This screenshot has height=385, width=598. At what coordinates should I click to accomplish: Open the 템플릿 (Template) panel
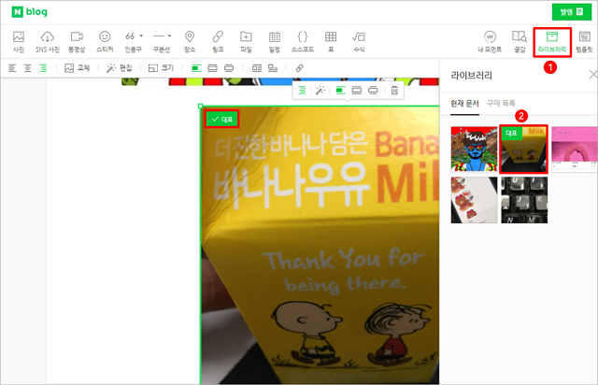583,40
